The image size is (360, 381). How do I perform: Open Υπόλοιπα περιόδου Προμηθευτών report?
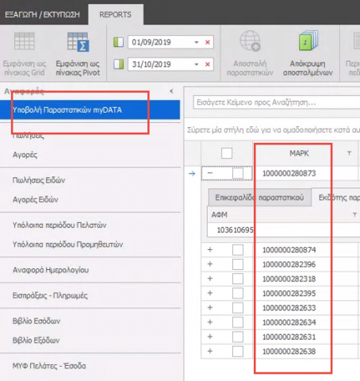(x=67, y=244)
